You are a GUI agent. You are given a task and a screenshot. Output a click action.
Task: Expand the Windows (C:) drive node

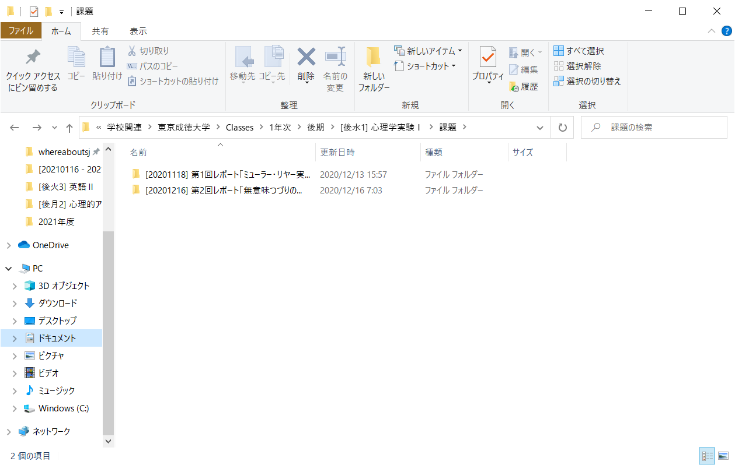(15, 408)
